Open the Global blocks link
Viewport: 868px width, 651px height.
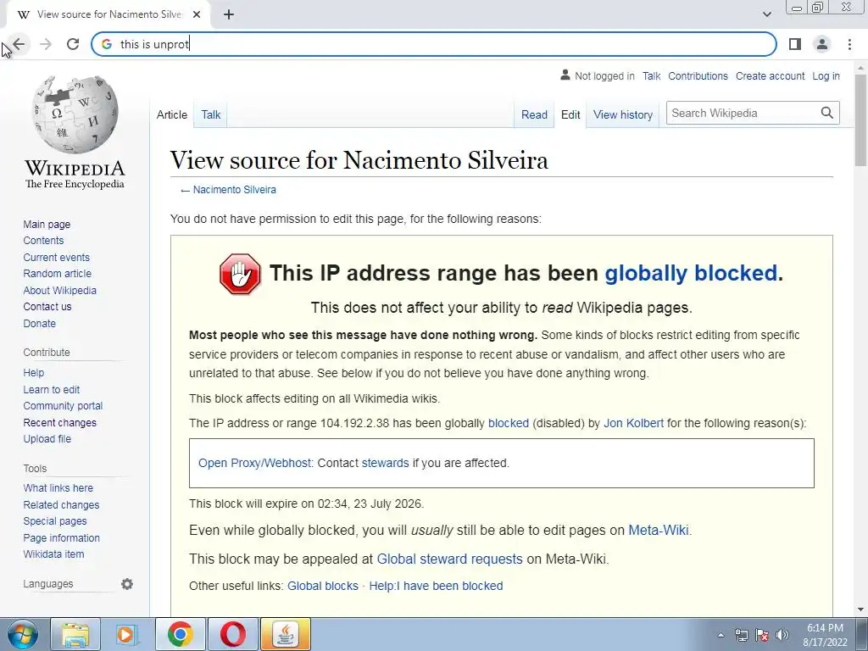[323, 586]
